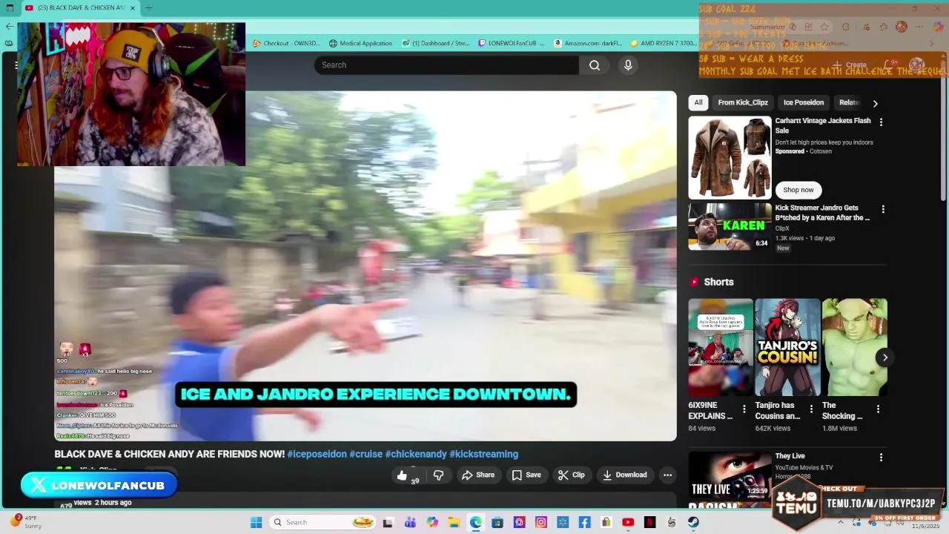949x534 pixels.
Task: Open AMD RYZEN 7 3700 bookmark
Action: [664, 43]
